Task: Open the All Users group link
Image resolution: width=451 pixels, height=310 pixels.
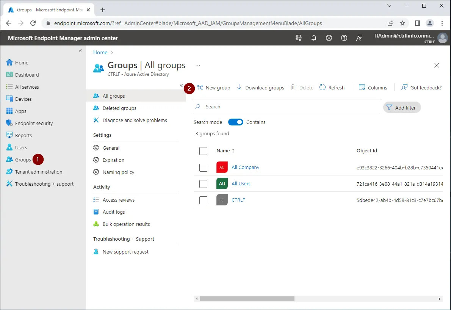Action: 241,183
